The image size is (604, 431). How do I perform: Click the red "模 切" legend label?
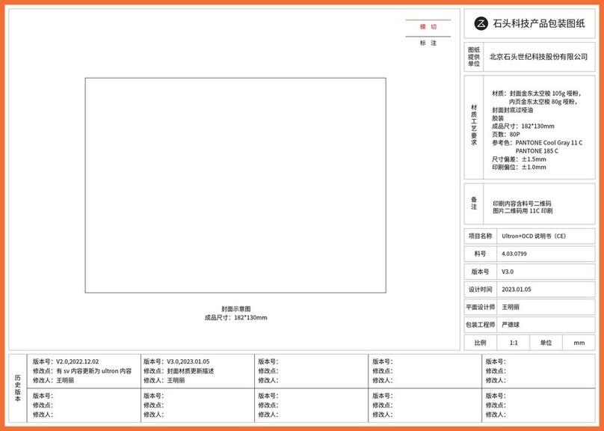tap(428, 27)
